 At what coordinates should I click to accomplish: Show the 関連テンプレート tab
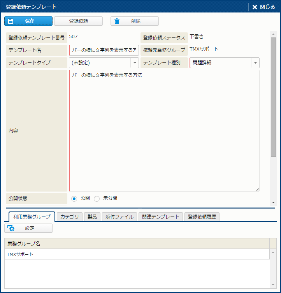(160, 217)
